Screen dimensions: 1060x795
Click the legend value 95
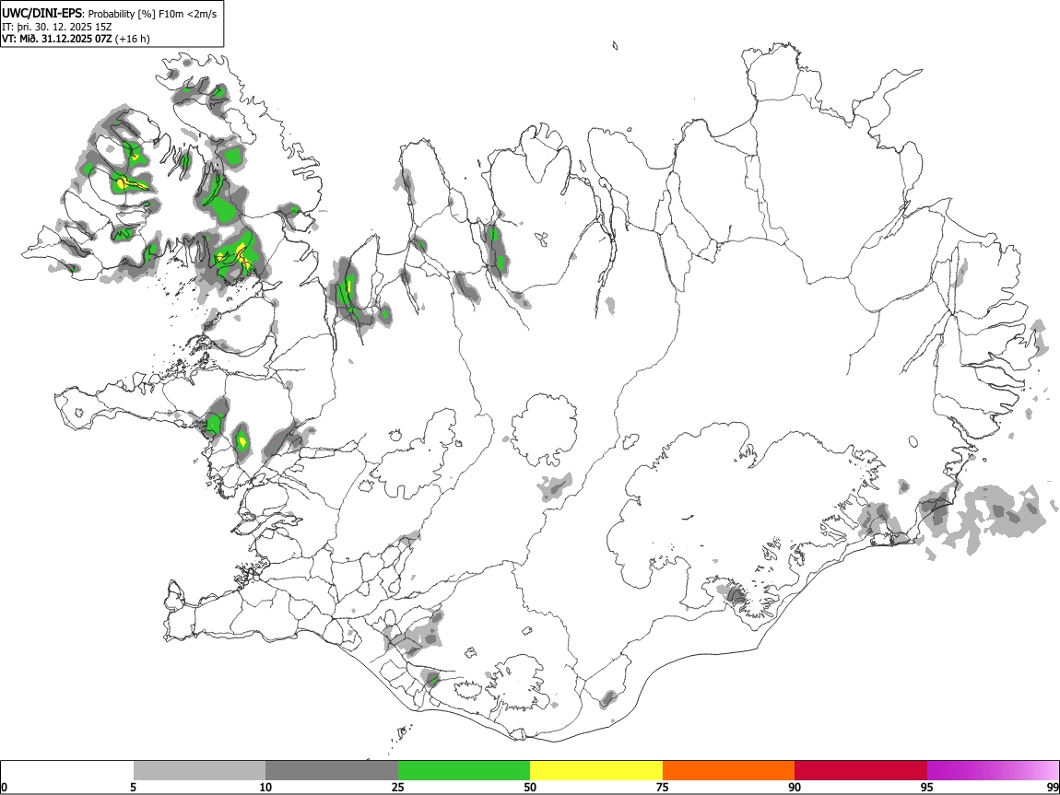click(x=927, y=787)
